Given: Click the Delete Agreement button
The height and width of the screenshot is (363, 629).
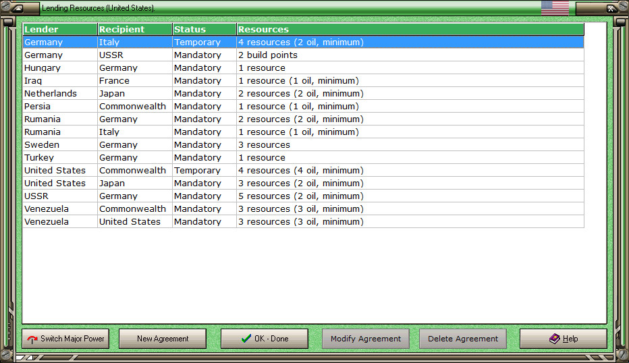Looking at the screenshot, I should tap(463, 339).
